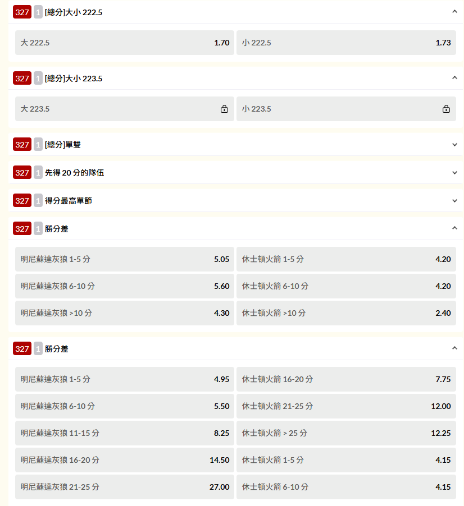This screenshot has width=464, height=506.
Task: Expand the [總分]單雙 market
Action: 454,145
